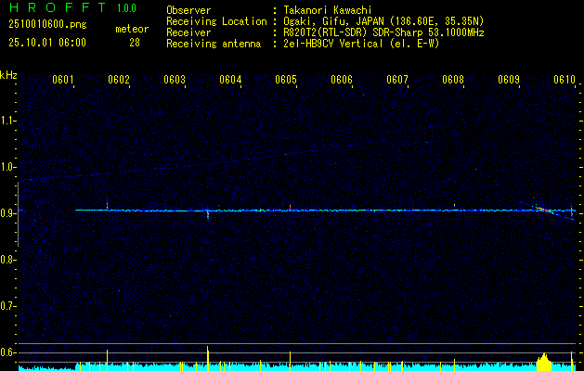Screen dimensions: 584x371
Task: Click the 0606 time marker
Action: coord(342,80)
